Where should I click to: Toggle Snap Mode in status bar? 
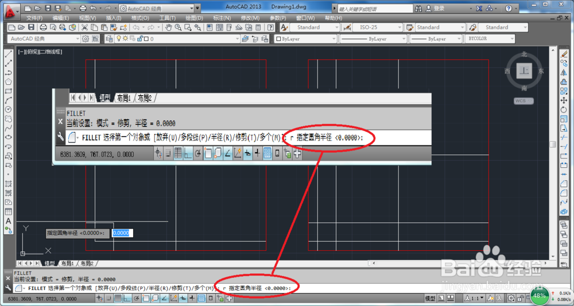point(108,299)
